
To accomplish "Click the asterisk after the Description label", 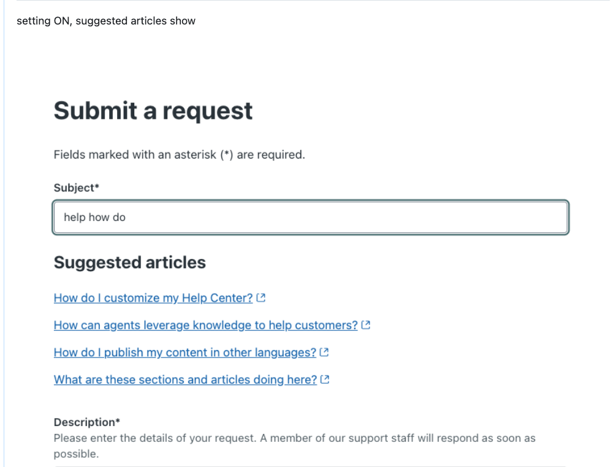I will coord(113,422).
